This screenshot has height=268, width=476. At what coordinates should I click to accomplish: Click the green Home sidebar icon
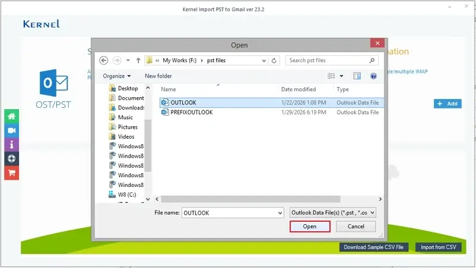click(11, 116)
